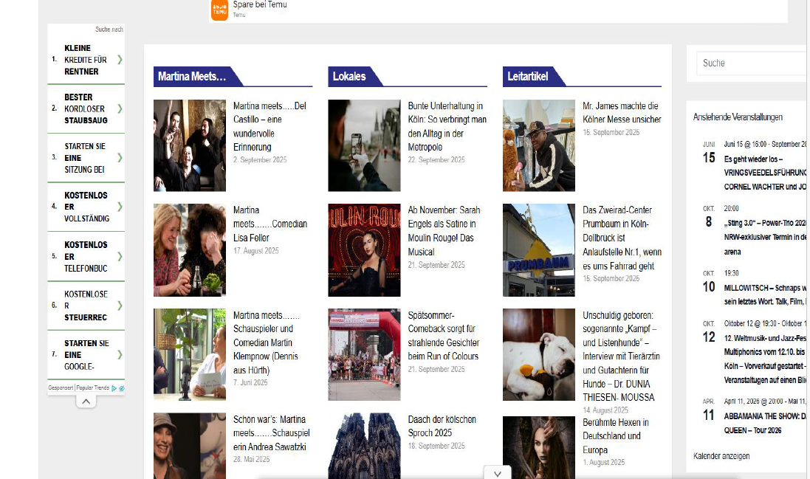This screenshot has width=810, height=479.
Task: Open the 'Leitartikel' section heading
Action: pos(528,76)
